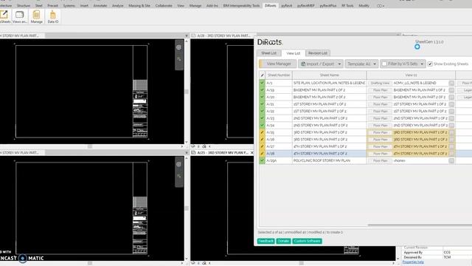Click yellow pencil status for 4TH STOREY PART 2

pos(263,154)
